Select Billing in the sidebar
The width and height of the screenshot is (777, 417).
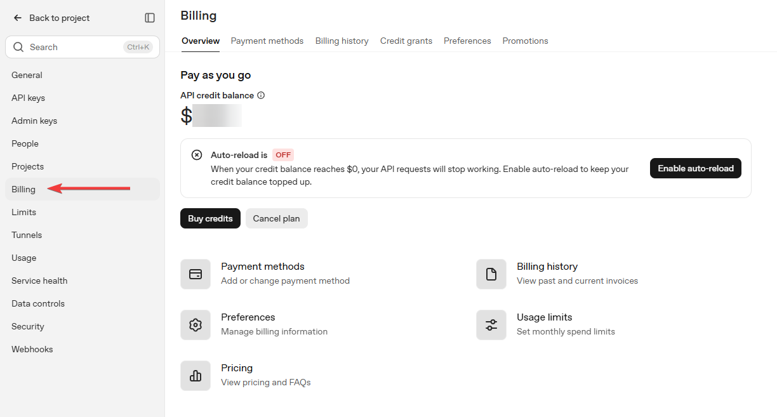point(83,189)
